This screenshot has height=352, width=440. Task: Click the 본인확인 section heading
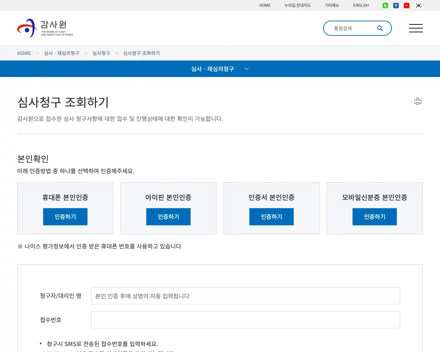33,159
